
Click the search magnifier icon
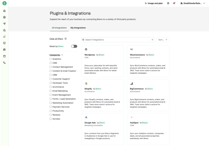point(83,40)
